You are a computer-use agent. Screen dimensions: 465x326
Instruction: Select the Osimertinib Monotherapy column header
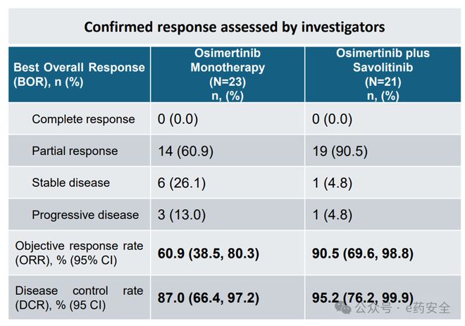pyautogui.click(x=228, y=75)
